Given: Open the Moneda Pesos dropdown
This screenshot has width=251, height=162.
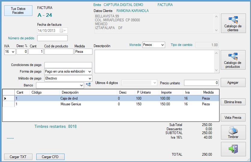Looking at the screenshot, I should coord(162,45).
